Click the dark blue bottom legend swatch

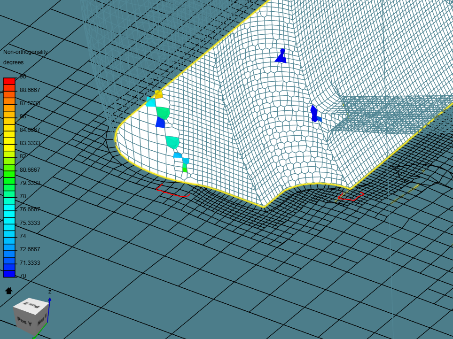(9, 274)
